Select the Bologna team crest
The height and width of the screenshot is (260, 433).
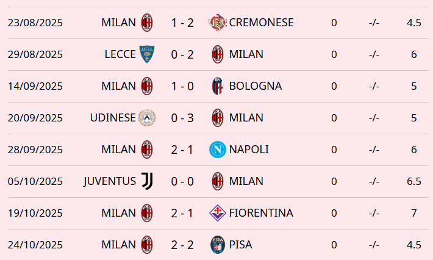coord(218,86)
